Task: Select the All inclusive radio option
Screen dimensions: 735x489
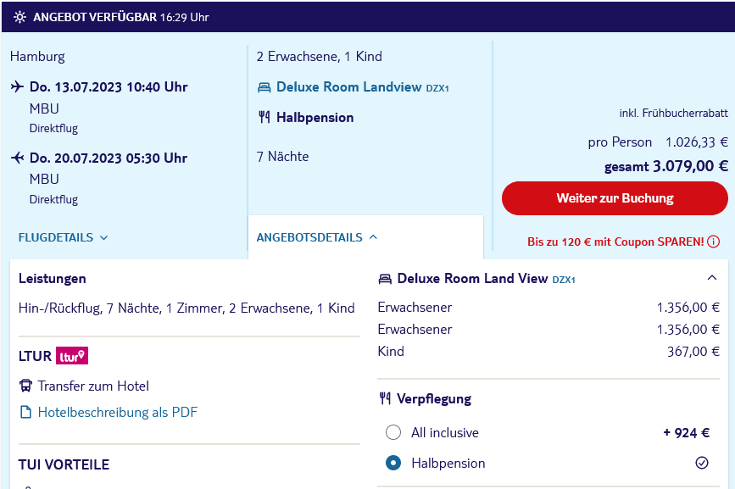Action: tap(393, 432)
